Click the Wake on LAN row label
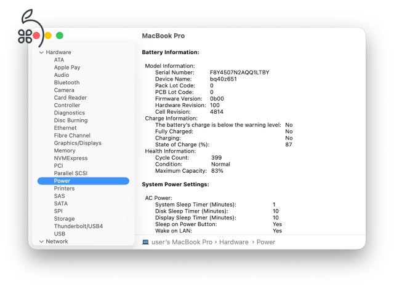The height and width of the screenshot is (295, 394). pyautogui.click(x=174, y=231)
